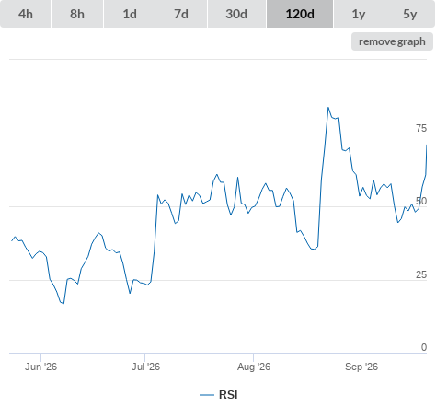
Task: Switch chart to 1y range
Action: 359,14
